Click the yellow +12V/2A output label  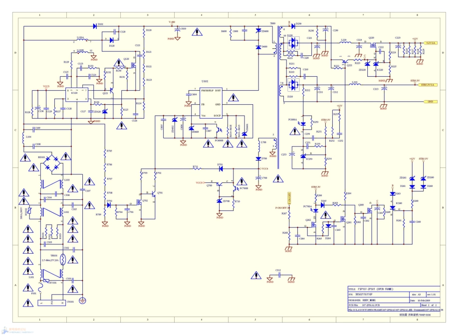429,43
